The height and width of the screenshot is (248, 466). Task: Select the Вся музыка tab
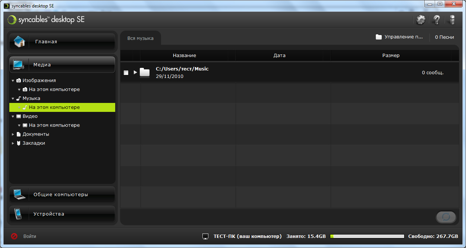(141, 38)
